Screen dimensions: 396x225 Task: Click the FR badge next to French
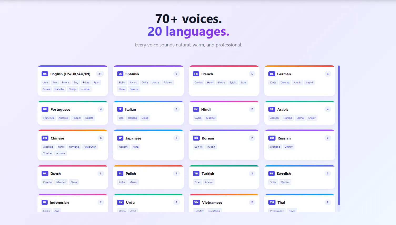click(196, 74)
